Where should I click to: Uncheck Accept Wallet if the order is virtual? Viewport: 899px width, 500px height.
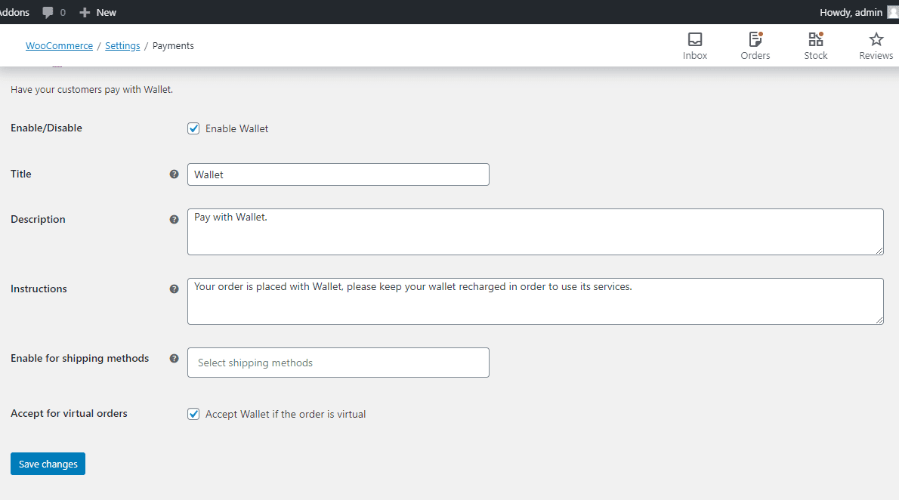coord(193,413)
